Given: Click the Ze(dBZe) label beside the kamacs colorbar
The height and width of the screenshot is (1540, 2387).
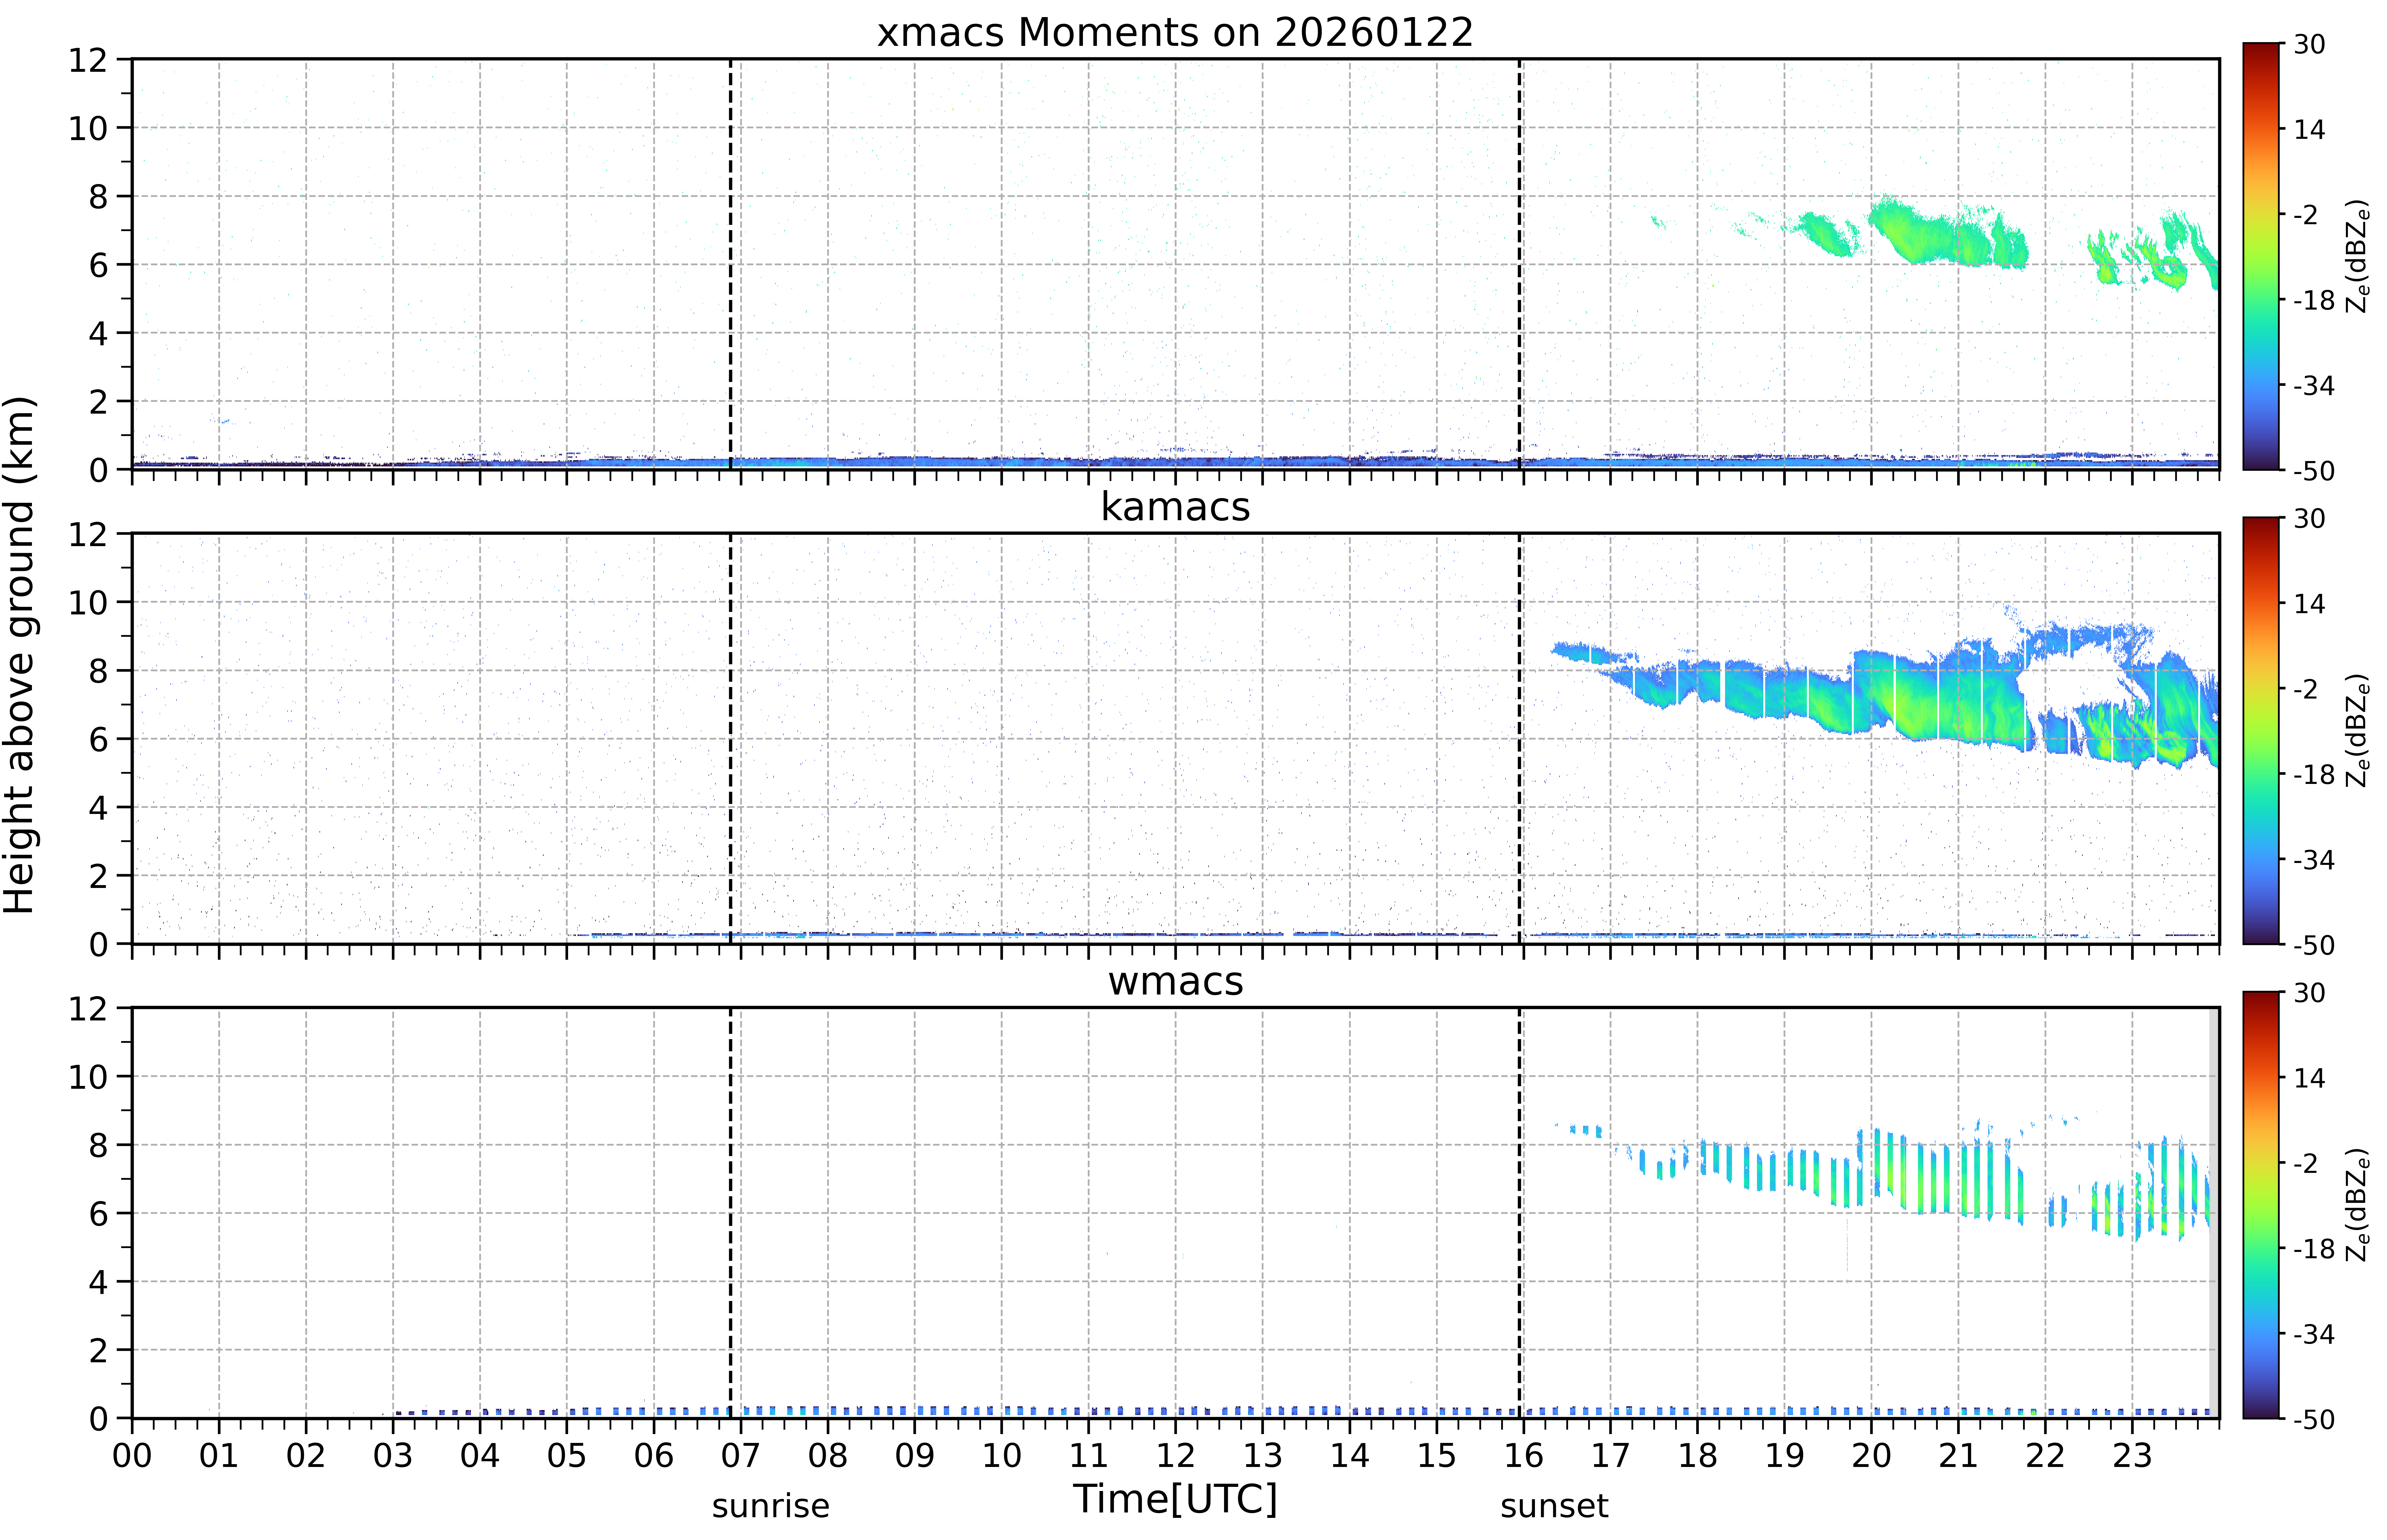Looking at the screenshot, I should pos(2358,730).
